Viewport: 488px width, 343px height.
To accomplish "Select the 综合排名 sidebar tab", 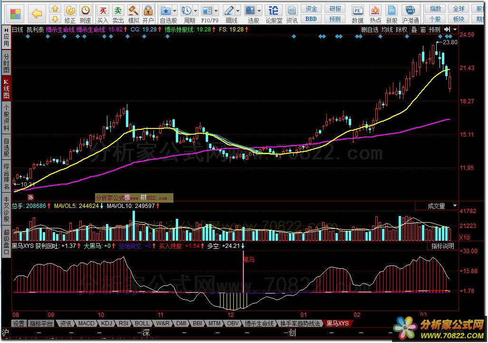I will pos(6,176).
